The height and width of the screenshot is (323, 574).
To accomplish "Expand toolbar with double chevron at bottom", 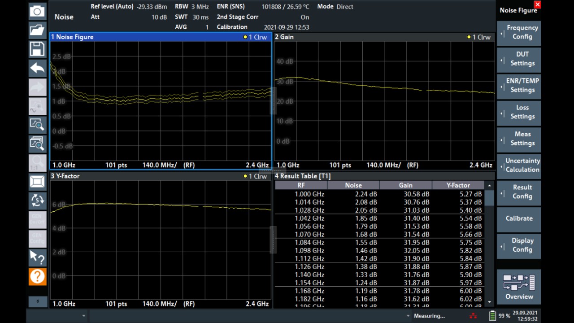I will pyautogui.click(x=37, y=301).
